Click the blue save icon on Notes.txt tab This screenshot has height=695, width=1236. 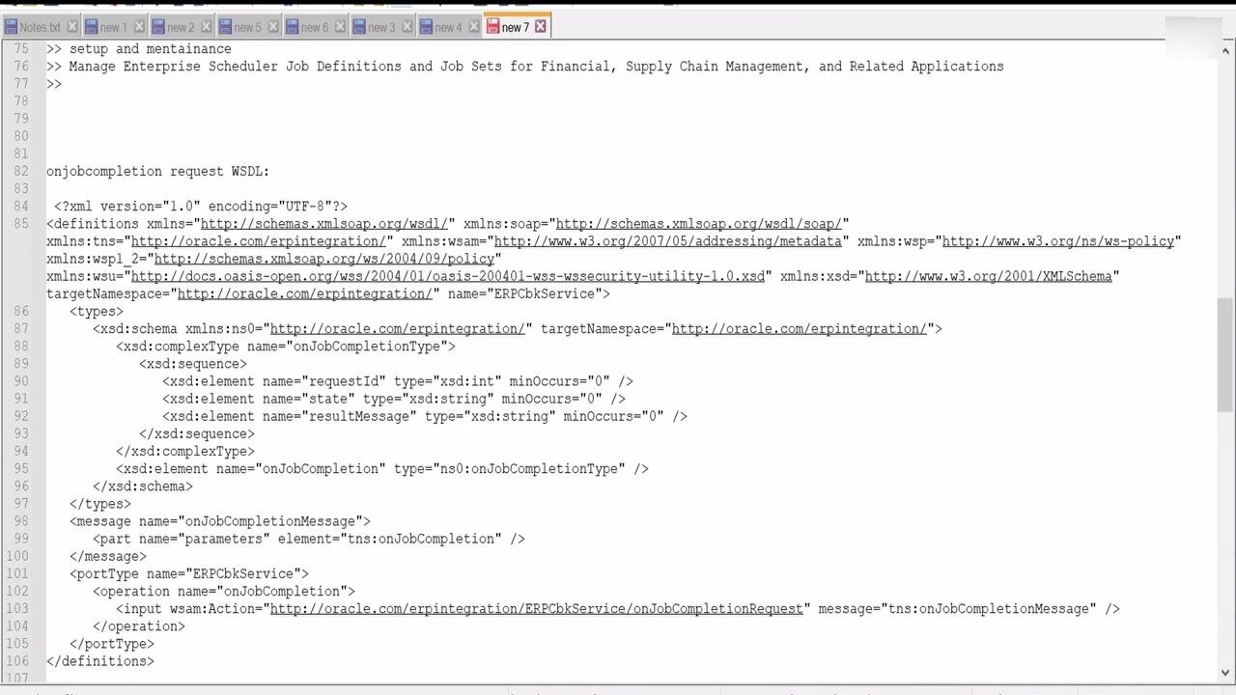(12, 27)
